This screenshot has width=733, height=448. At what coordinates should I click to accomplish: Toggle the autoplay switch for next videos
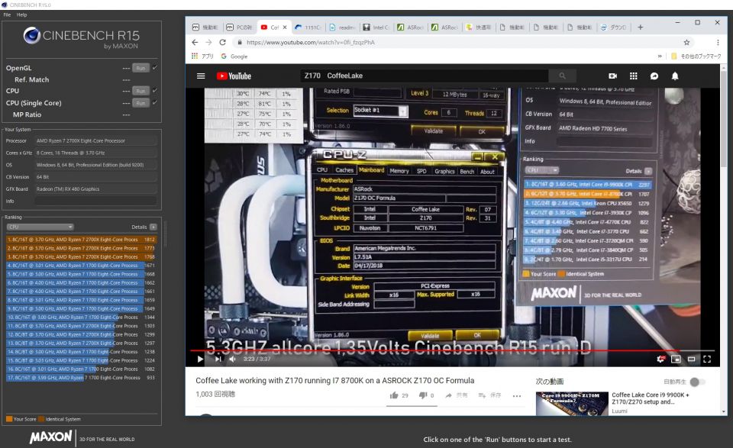point(698,382)
